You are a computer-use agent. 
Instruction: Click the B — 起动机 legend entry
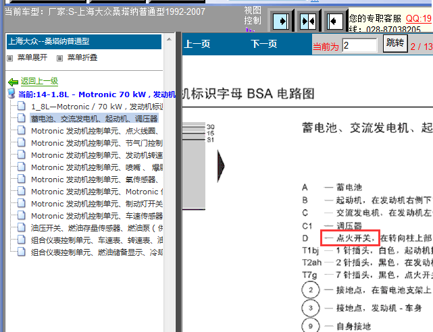[x=367, y=200]
